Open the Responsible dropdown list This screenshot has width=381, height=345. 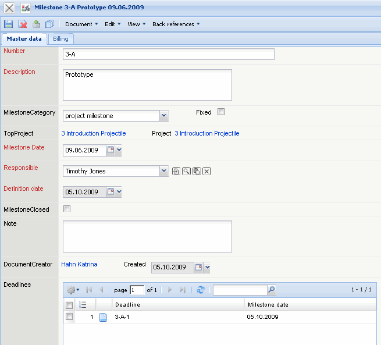(x=163, y=171)
